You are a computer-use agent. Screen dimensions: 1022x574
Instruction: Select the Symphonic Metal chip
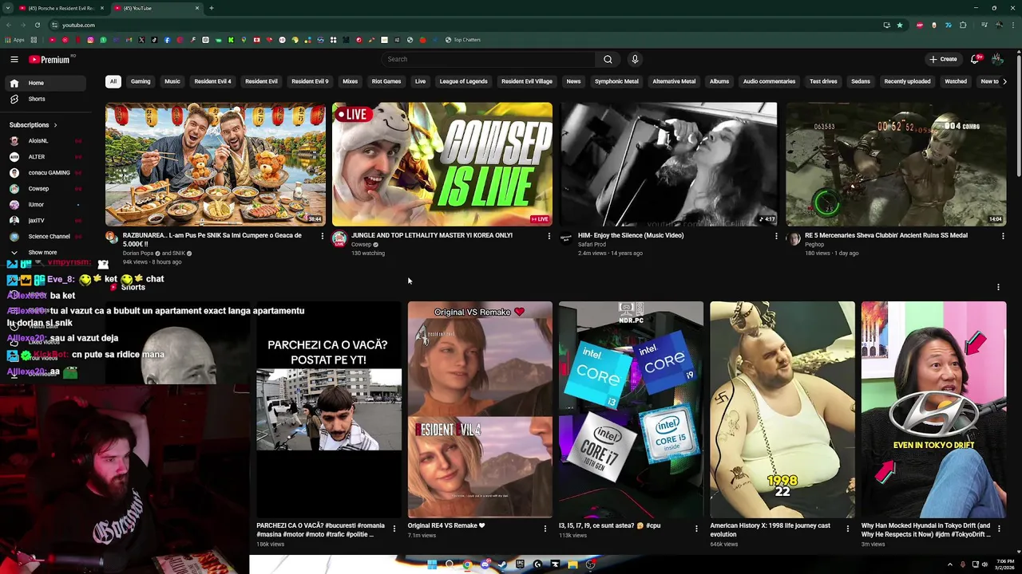coord(616,81)
